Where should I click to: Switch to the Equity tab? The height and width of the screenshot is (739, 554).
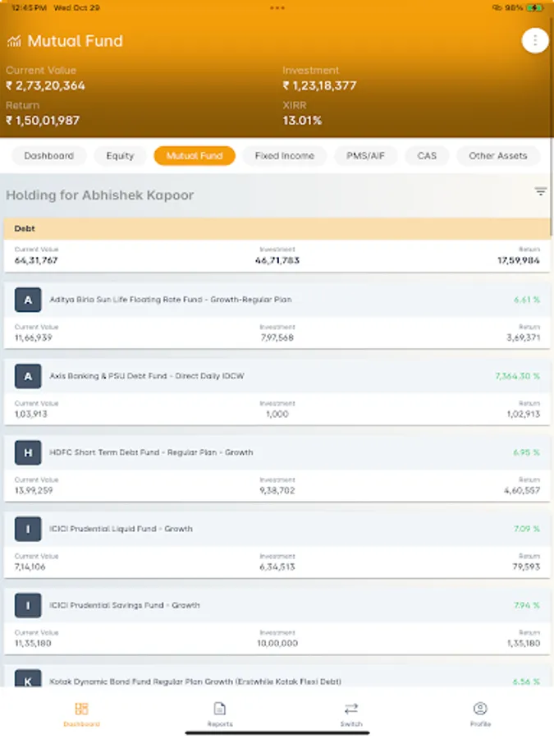[120, 156]
